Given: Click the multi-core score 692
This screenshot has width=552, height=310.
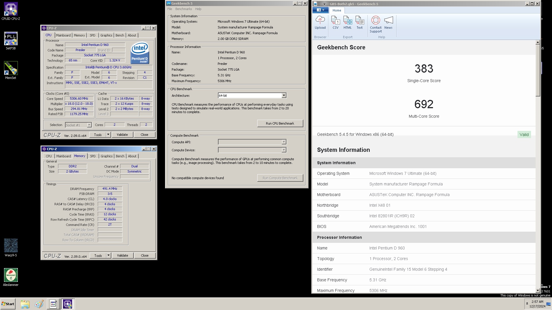Looking at the screenshot, I should (x=424, y=104).
